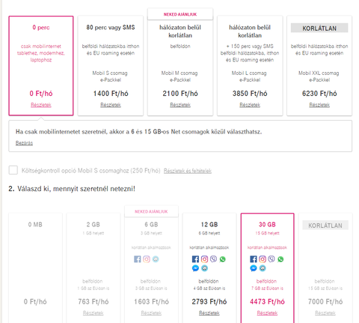359x323 pixels.
Task: Click Facebook icon in 6 GB plan
Action: [x=138, y=259]
